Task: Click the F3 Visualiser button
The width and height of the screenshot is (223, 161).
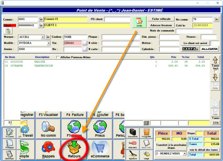Action: 48,115
